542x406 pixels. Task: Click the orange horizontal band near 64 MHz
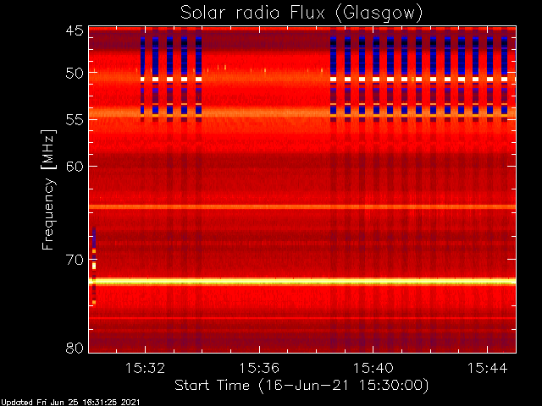[302, 206]
